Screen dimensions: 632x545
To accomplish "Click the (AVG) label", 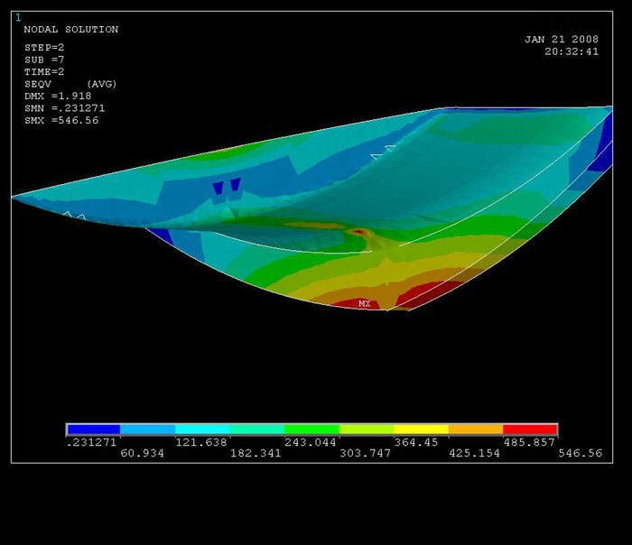I will coord(101,84).
